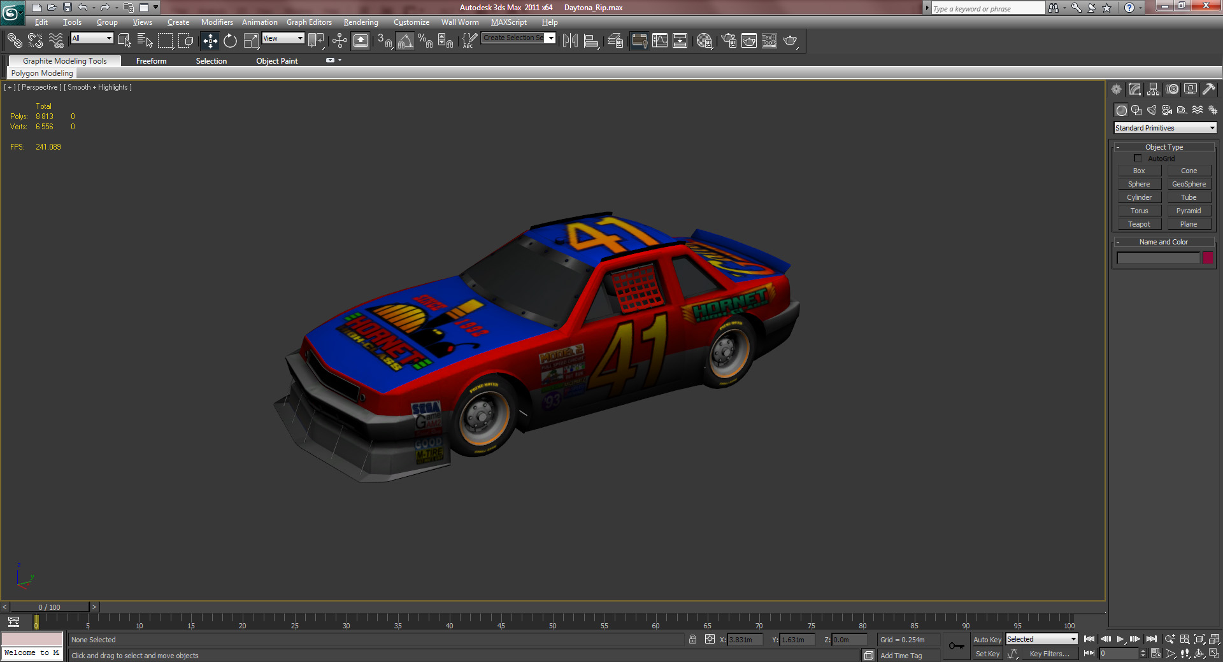Open the MAXScript menu
This screenshot has height=662, width=1223.
point(509,22)
